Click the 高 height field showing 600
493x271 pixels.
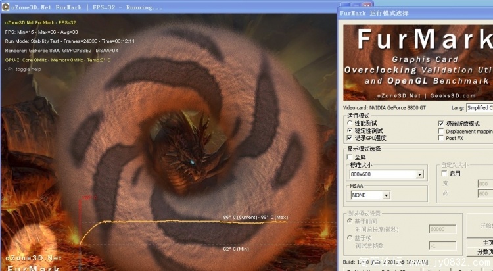tap(485, 194)
